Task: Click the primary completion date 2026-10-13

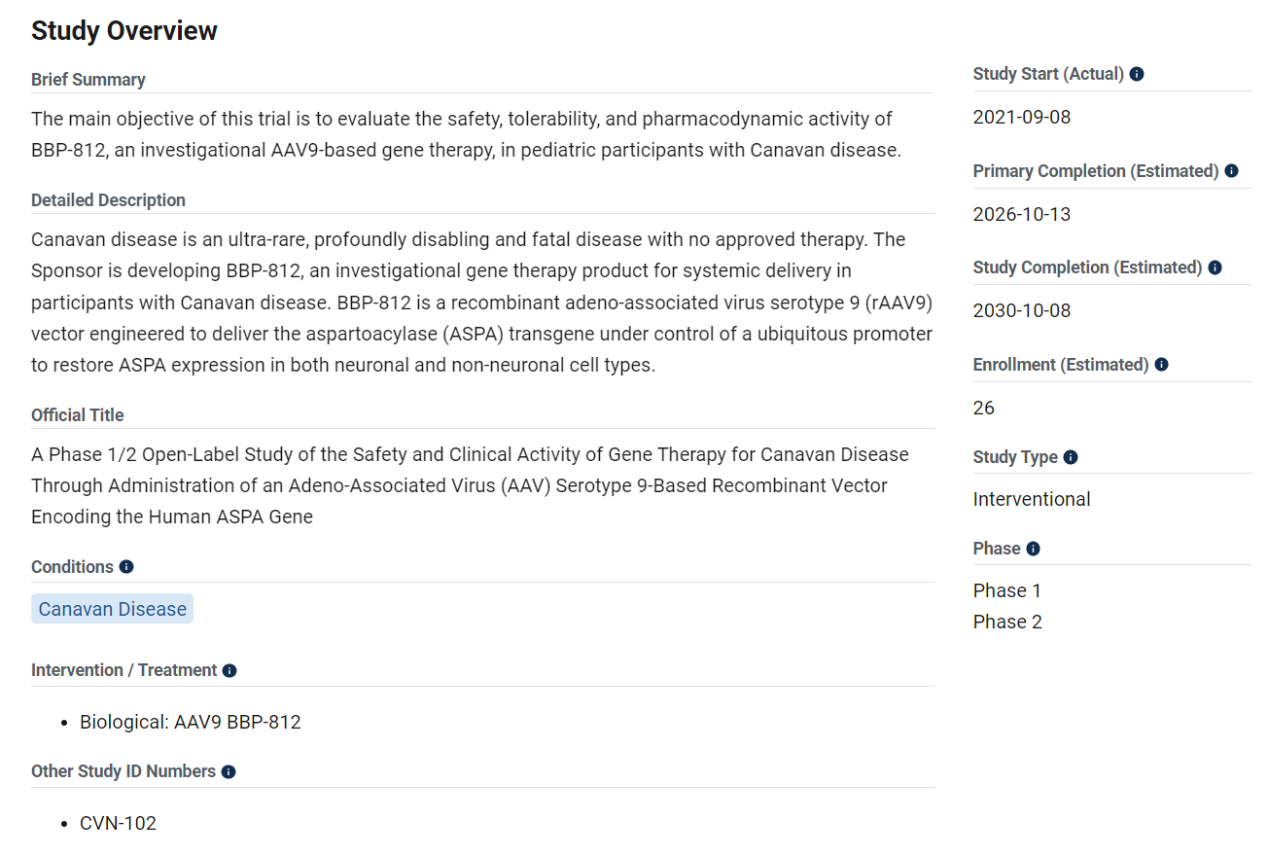Action: pos(1021,214)
